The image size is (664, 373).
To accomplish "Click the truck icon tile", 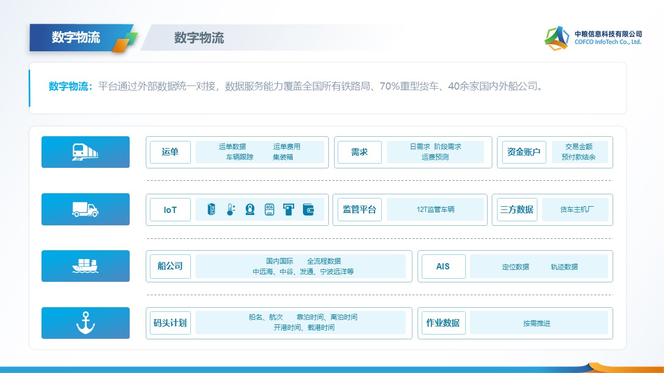I will coord(86,209).
